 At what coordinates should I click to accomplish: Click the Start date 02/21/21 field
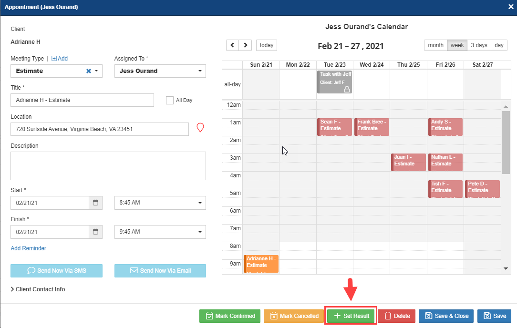tap(50, 203)
